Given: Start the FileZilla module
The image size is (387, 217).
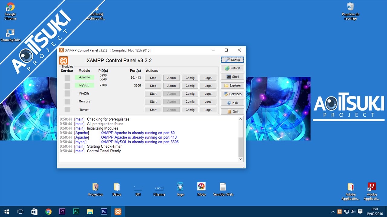Looking at the screenshot, I should click(x=153, y=94).
